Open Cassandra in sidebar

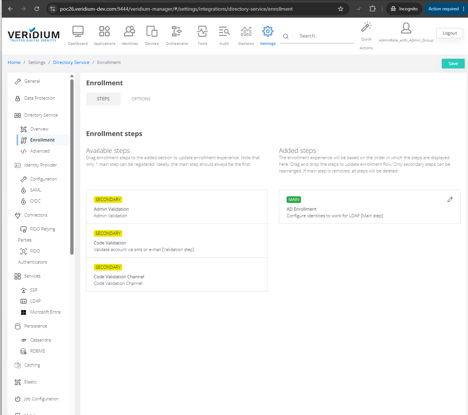tap(40, 340)
